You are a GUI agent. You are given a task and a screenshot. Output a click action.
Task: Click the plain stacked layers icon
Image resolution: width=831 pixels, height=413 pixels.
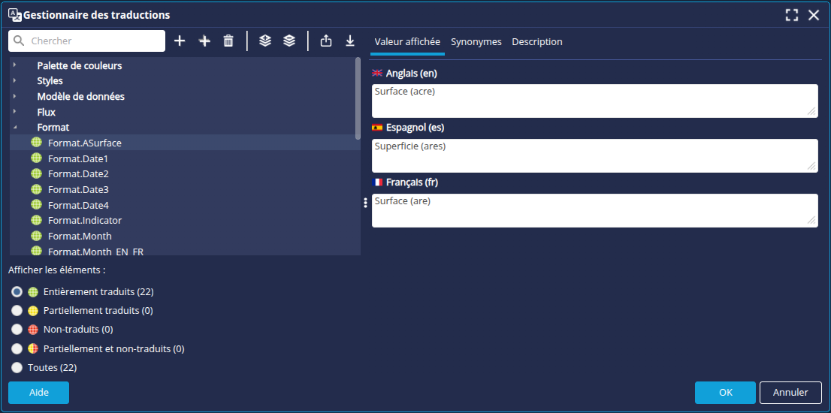[289, 41]
